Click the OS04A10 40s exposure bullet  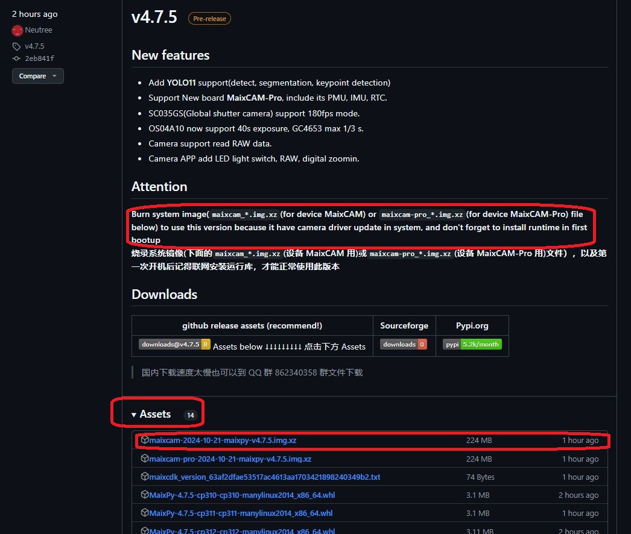pos(256,128)
